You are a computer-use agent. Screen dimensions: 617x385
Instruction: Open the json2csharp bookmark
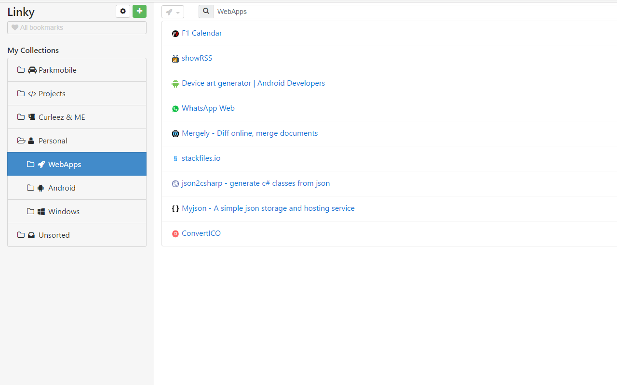click(x=255, y=183)
